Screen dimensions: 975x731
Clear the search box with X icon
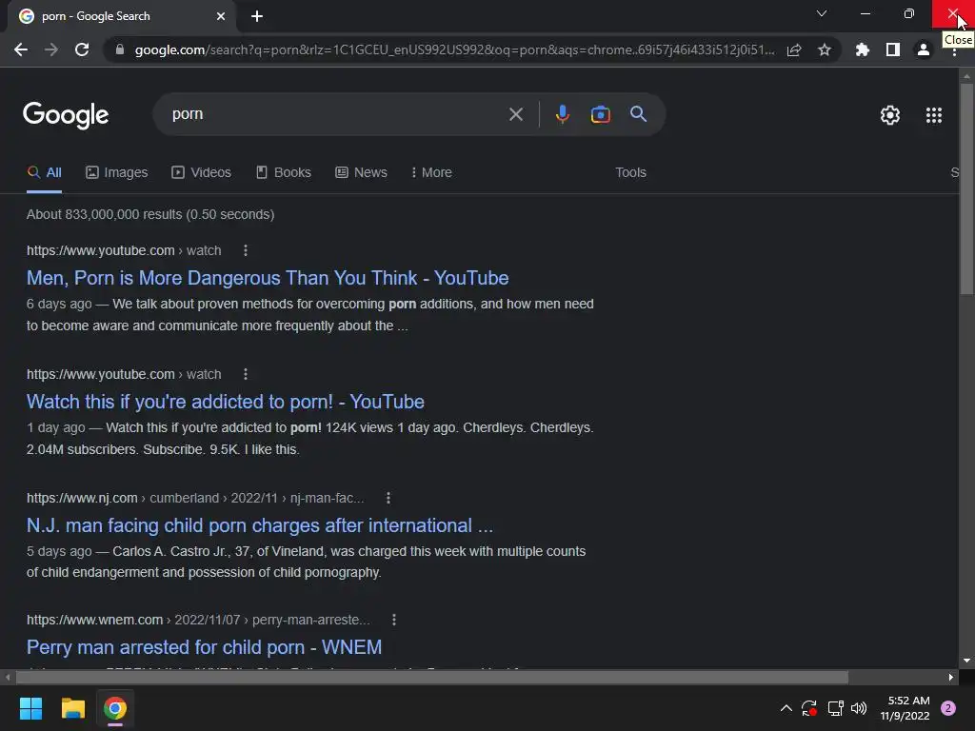coord(515,114)
